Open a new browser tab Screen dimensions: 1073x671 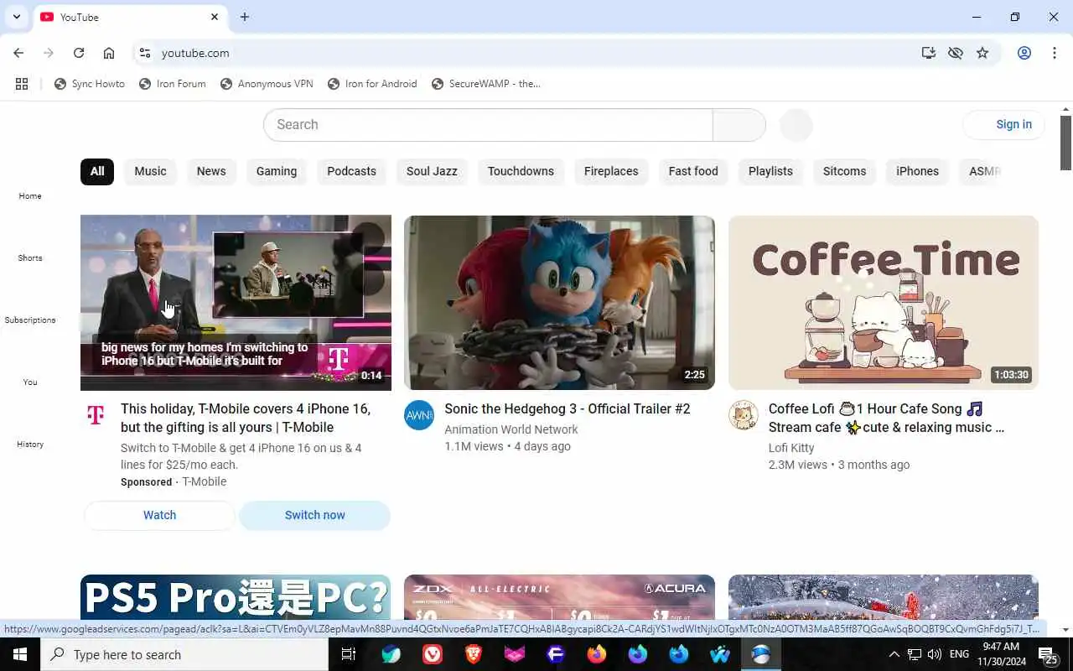[x=245, y=17]
